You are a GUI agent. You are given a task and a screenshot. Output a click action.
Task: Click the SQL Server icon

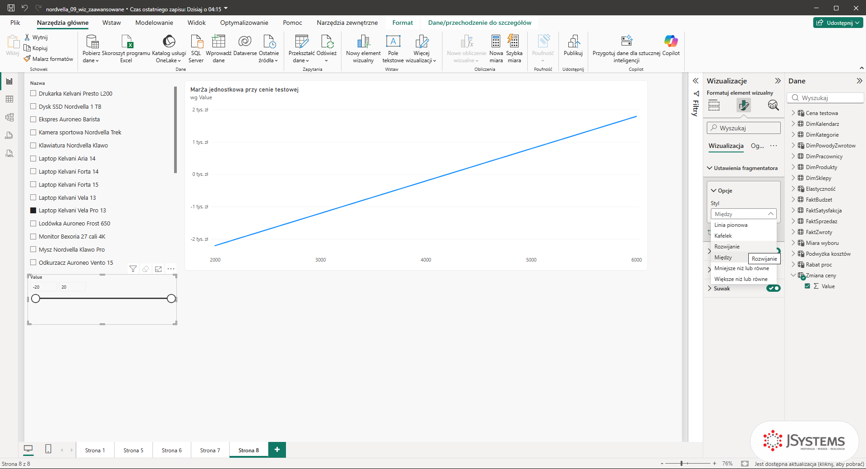click(196, 49)
